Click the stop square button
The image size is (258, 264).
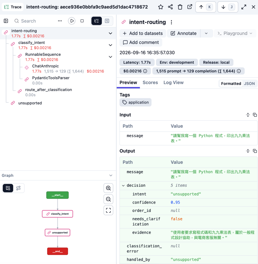82,21
